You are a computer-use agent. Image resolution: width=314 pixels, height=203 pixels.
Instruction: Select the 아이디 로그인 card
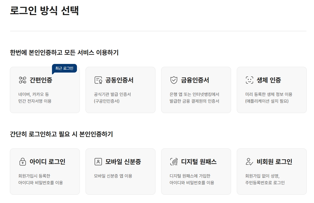pyautogui.click(x=45, y=171)
